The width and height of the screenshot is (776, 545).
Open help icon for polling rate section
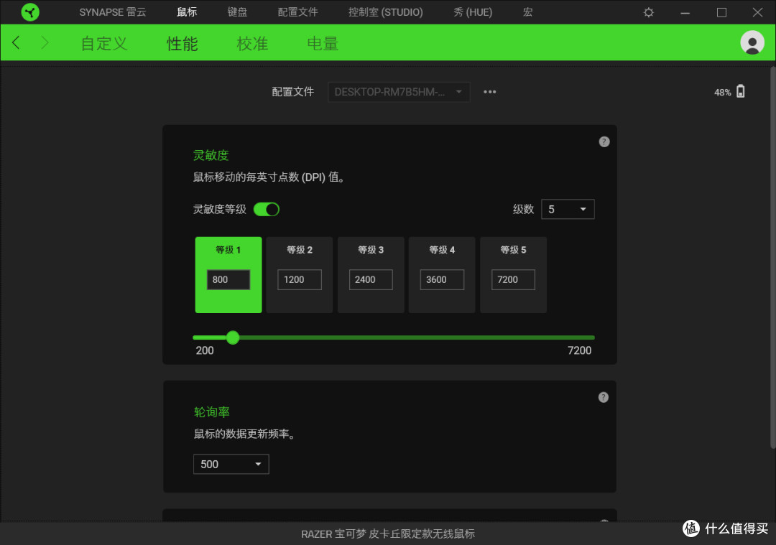click(604, 397)
